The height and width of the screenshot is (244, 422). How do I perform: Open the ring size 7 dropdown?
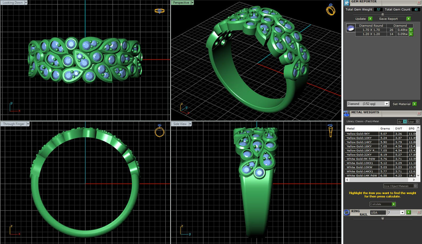click(x=402, y=212)
